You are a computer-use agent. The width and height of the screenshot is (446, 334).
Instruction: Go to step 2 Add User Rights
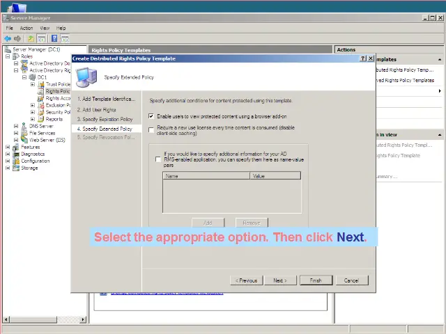coord(97,110)
